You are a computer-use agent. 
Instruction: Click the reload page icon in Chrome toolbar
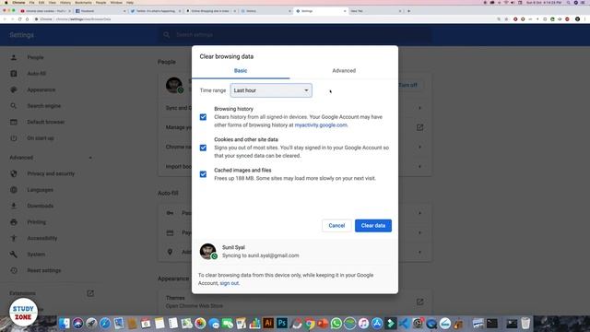19,19
